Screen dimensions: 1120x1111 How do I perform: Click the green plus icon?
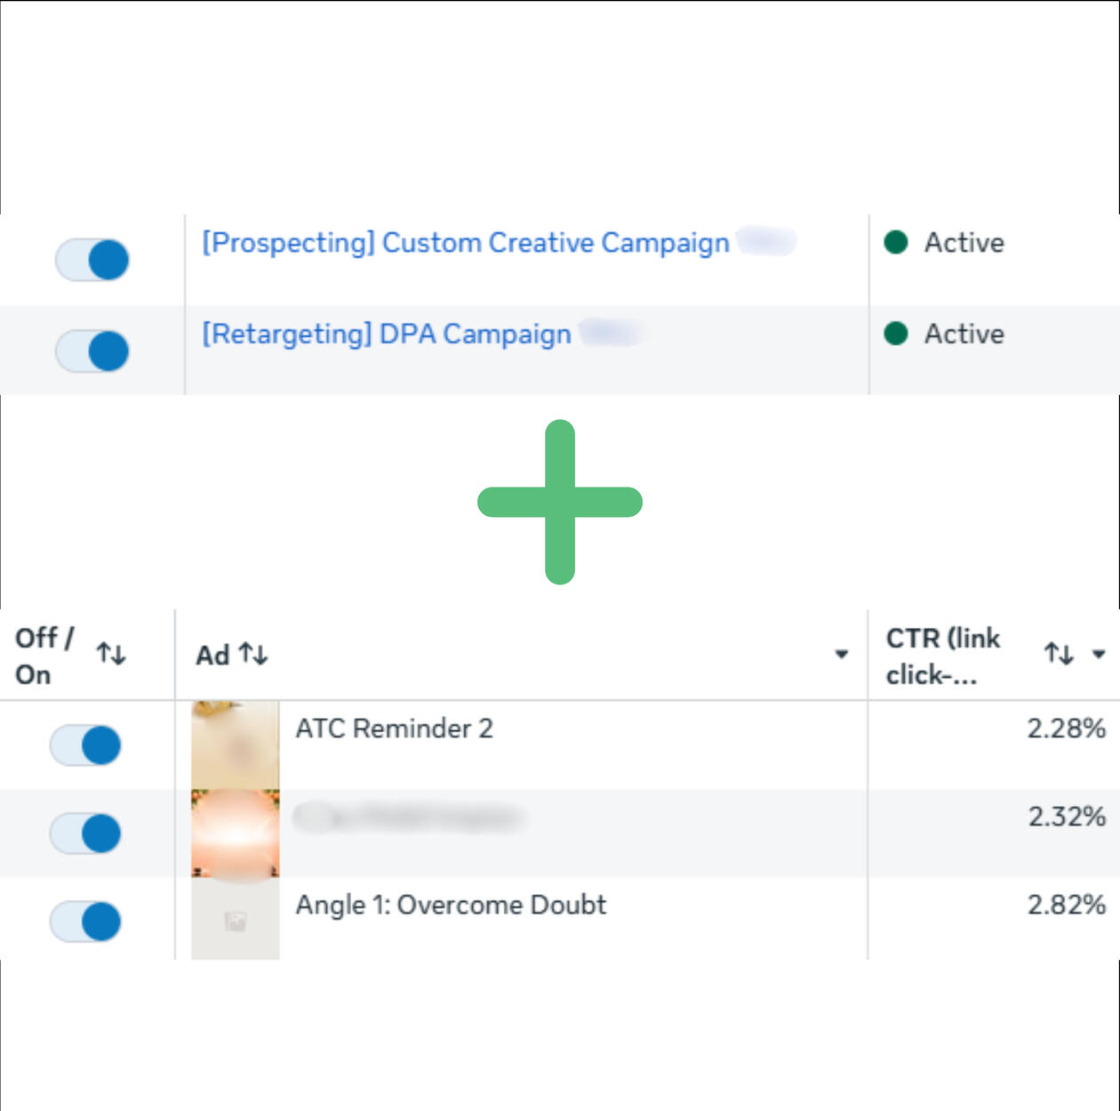point(560,502)
